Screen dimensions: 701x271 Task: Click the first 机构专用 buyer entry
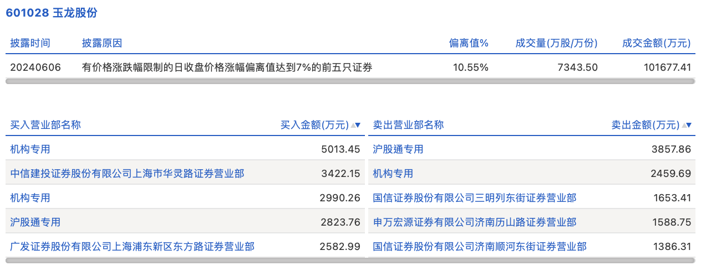click(x=30, y=149)
